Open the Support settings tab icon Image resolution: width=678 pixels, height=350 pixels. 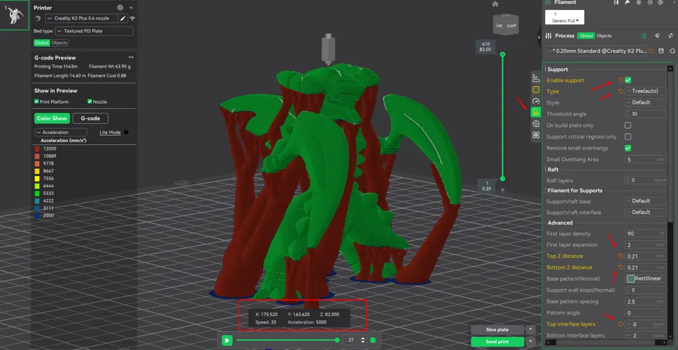536,112
